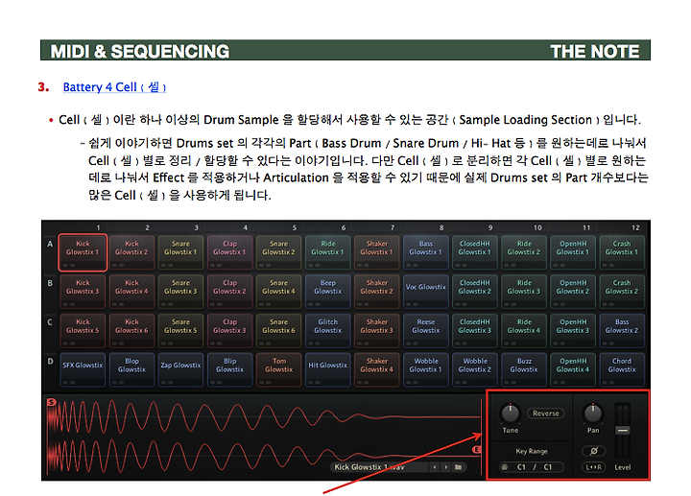Screen dimensions: 691x496
Task: Select the Chord Glowstix cell
Action: pyautogui.click(x=622, y=369)
